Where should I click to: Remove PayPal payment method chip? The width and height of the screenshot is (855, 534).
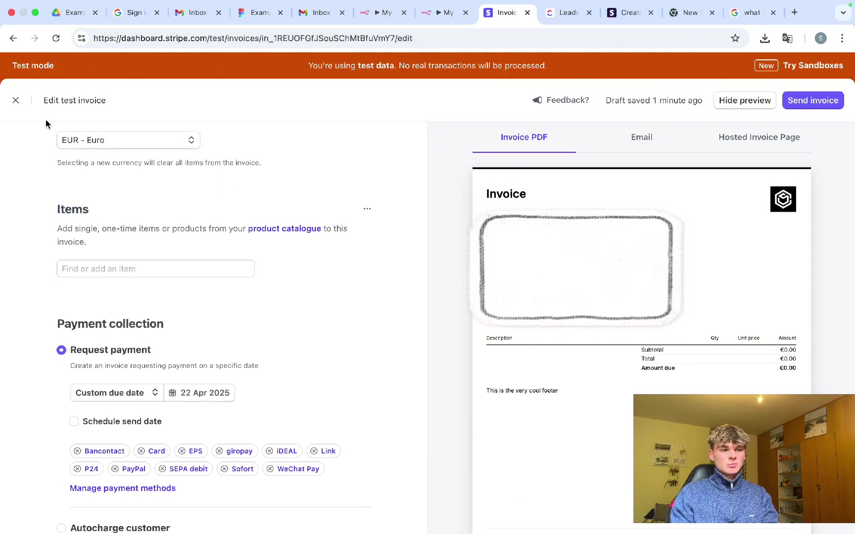[x=115, y=469]
